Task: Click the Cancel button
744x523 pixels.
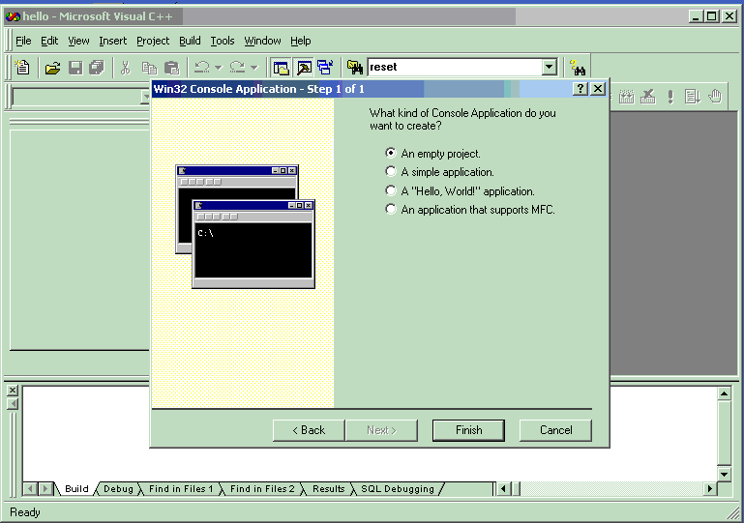Action: coord(555,430)
